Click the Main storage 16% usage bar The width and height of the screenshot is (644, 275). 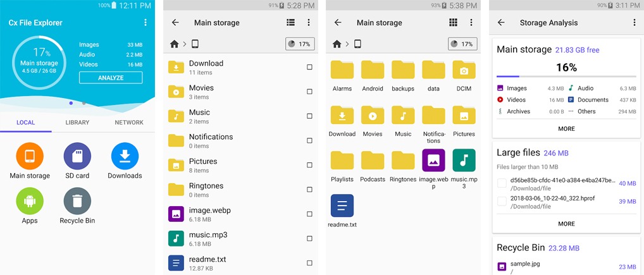(566, 77)
